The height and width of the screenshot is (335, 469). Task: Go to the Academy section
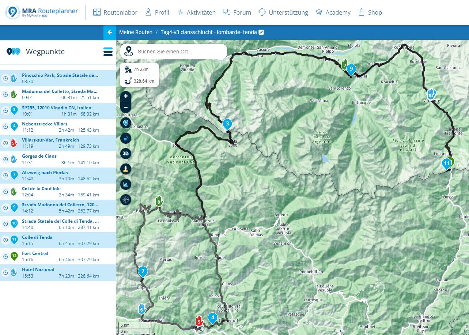pos(333,12)
